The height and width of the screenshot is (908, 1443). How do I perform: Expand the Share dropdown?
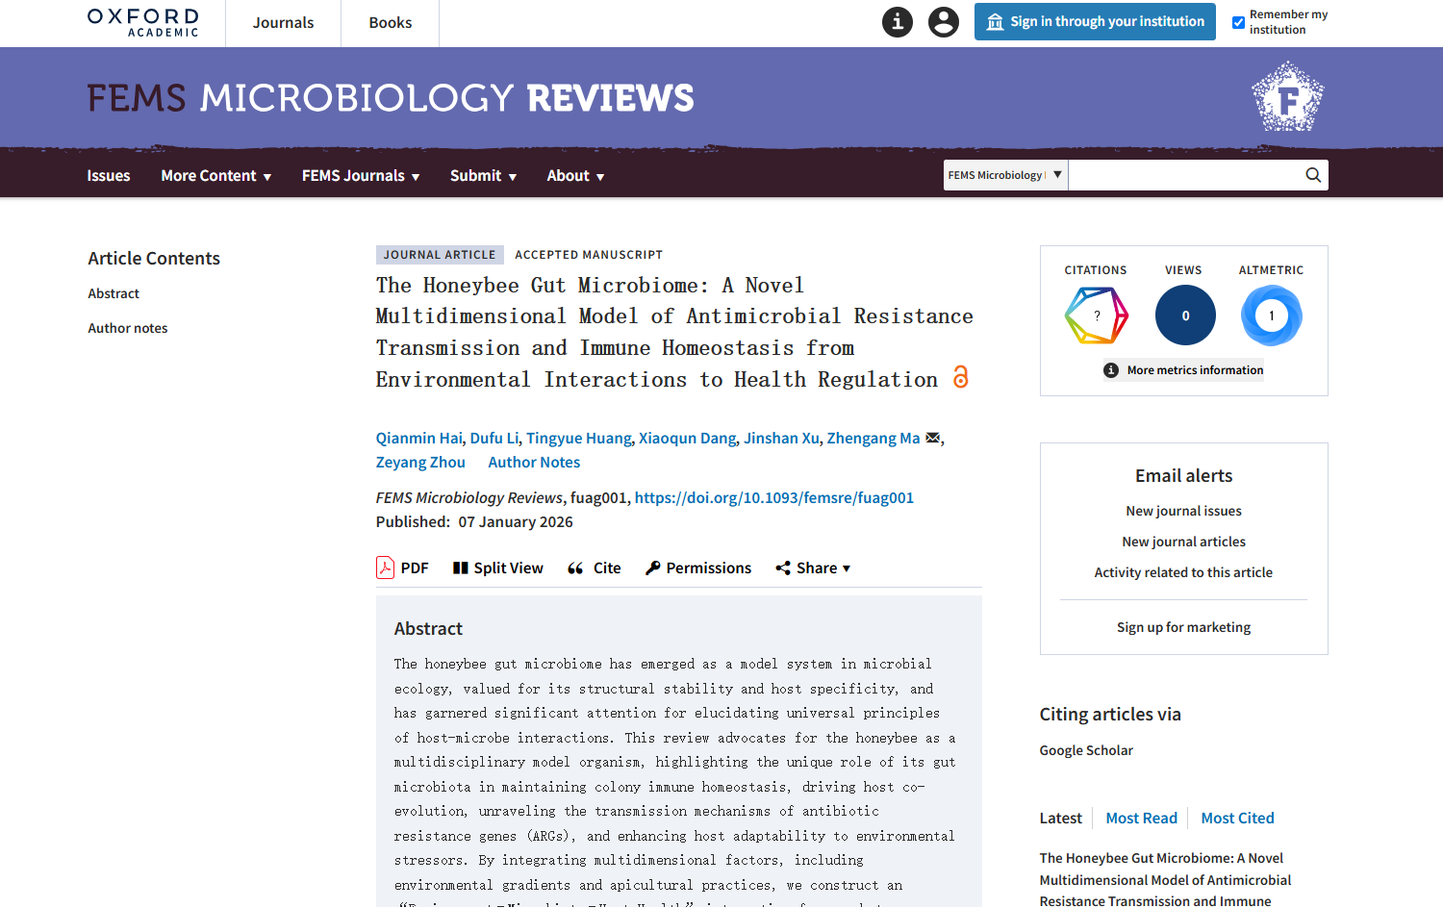813,567
